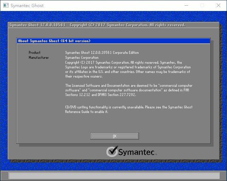The width and height of the screenshot is (227, 181).
Task: Click the Symantec Ghost window title icon
Action: pyautogui.click(x=5, y=6)
